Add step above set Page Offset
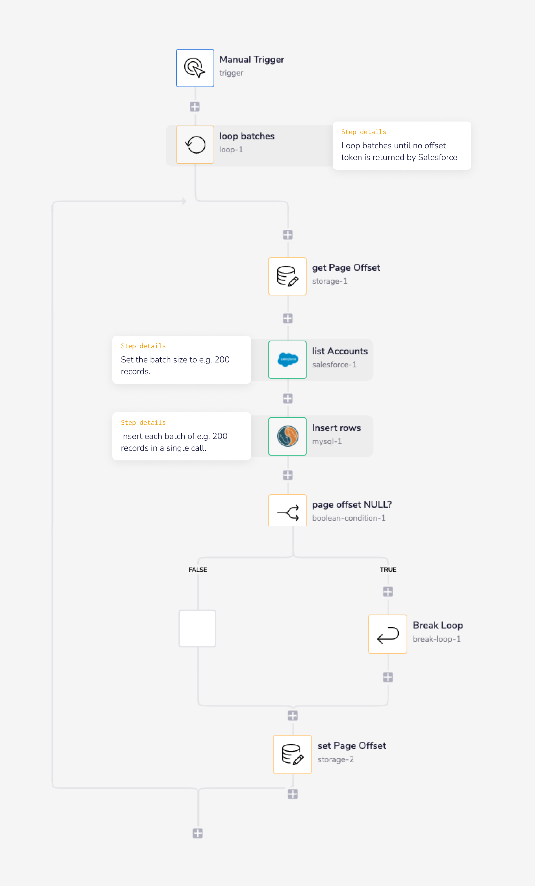The height and width of the screenshot is (886, 535). [292, 715]
